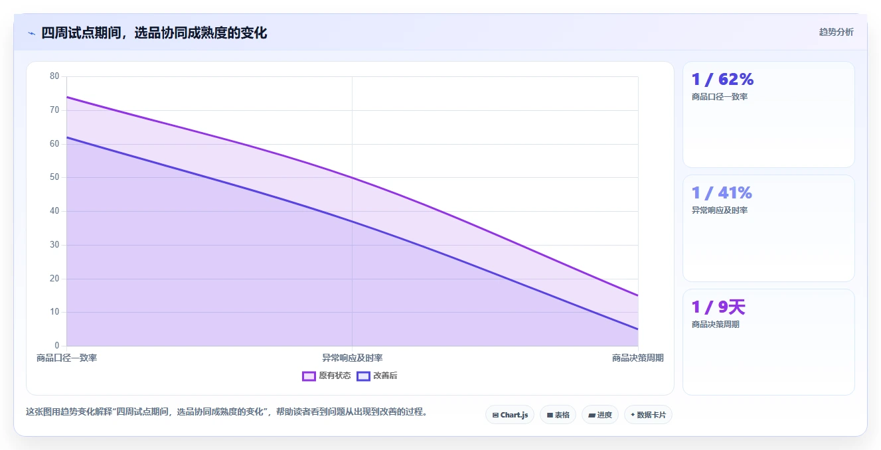Open the 1 / 62% 商品口径一致率 card

point(769,114)
